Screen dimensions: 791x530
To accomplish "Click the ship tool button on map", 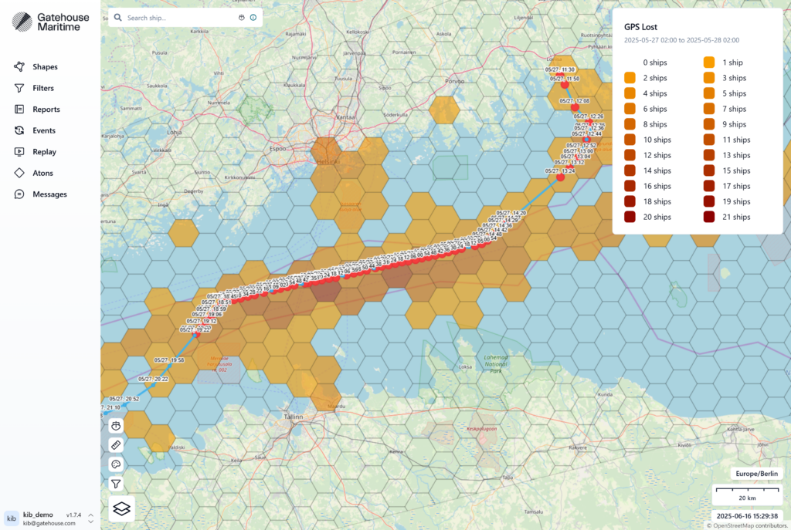I will click(116, 426).
